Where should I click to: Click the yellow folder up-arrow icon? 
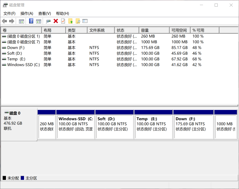tap(71, 21)
